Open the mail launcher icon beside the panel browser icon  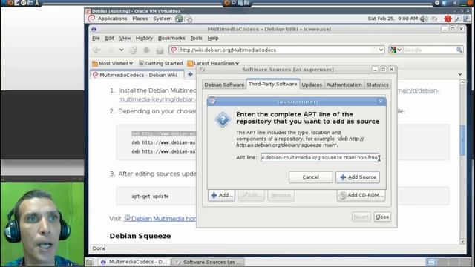[x=189, y=19]
